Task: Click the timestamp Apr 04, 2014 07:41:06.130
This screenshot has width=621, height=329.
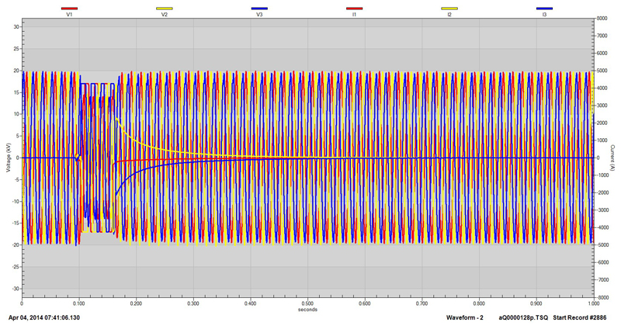Action: (44, 317)
